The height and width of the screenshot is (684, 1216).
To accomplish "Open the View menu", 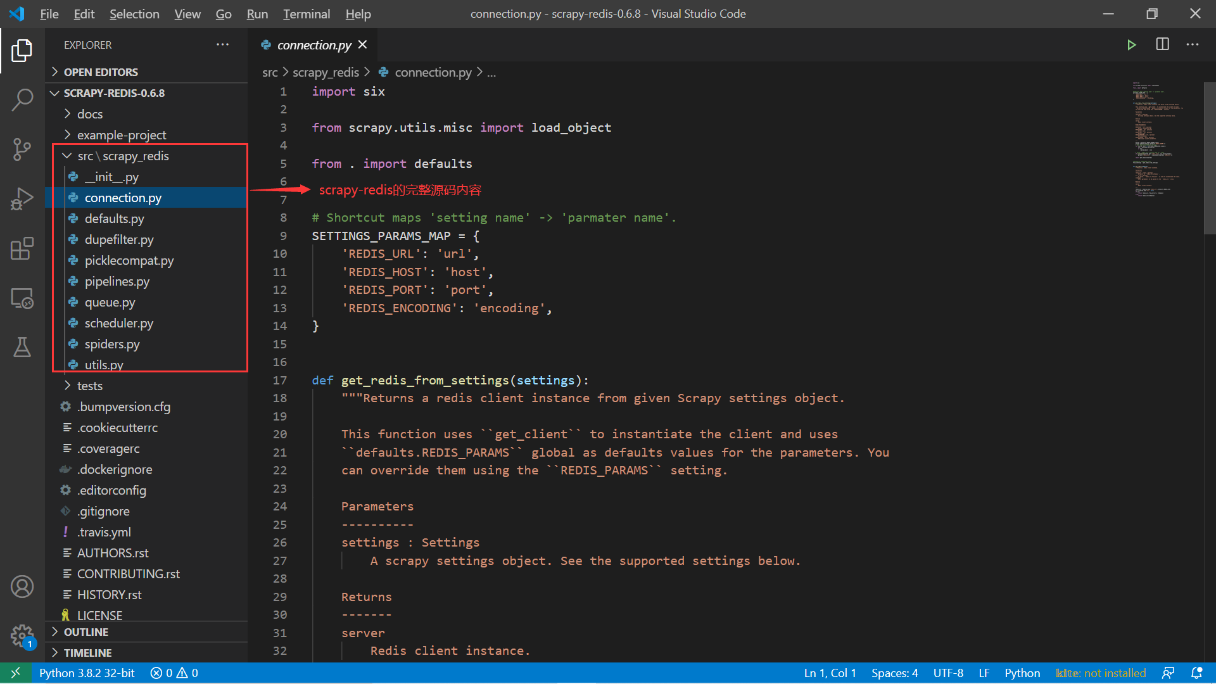I will click(x=187, y=14).
